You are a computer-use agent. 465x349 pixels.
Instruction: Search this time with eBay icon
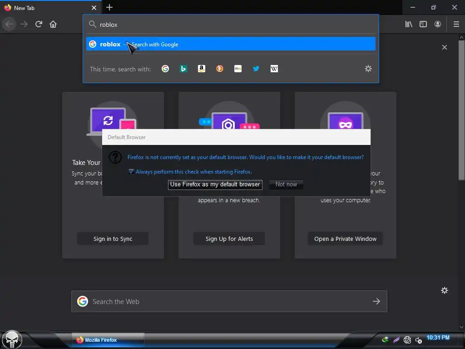pyautogui.click(x=238, y=69)
